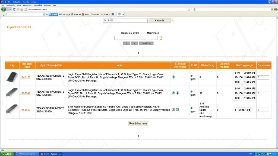Click green technical info icon for 1163657
278x156 pixels.
pos(178,109)
